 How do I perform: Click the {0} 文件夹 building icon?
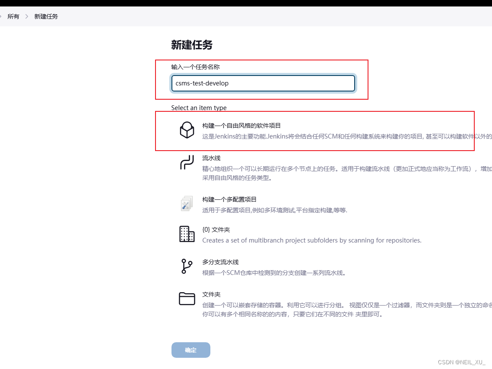(x=187, y=234)
